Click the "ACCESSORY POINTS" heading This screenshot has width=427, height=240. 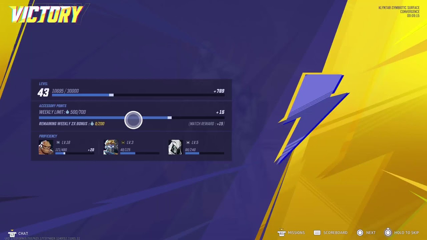pyautogui.click(x=53, y=106)
